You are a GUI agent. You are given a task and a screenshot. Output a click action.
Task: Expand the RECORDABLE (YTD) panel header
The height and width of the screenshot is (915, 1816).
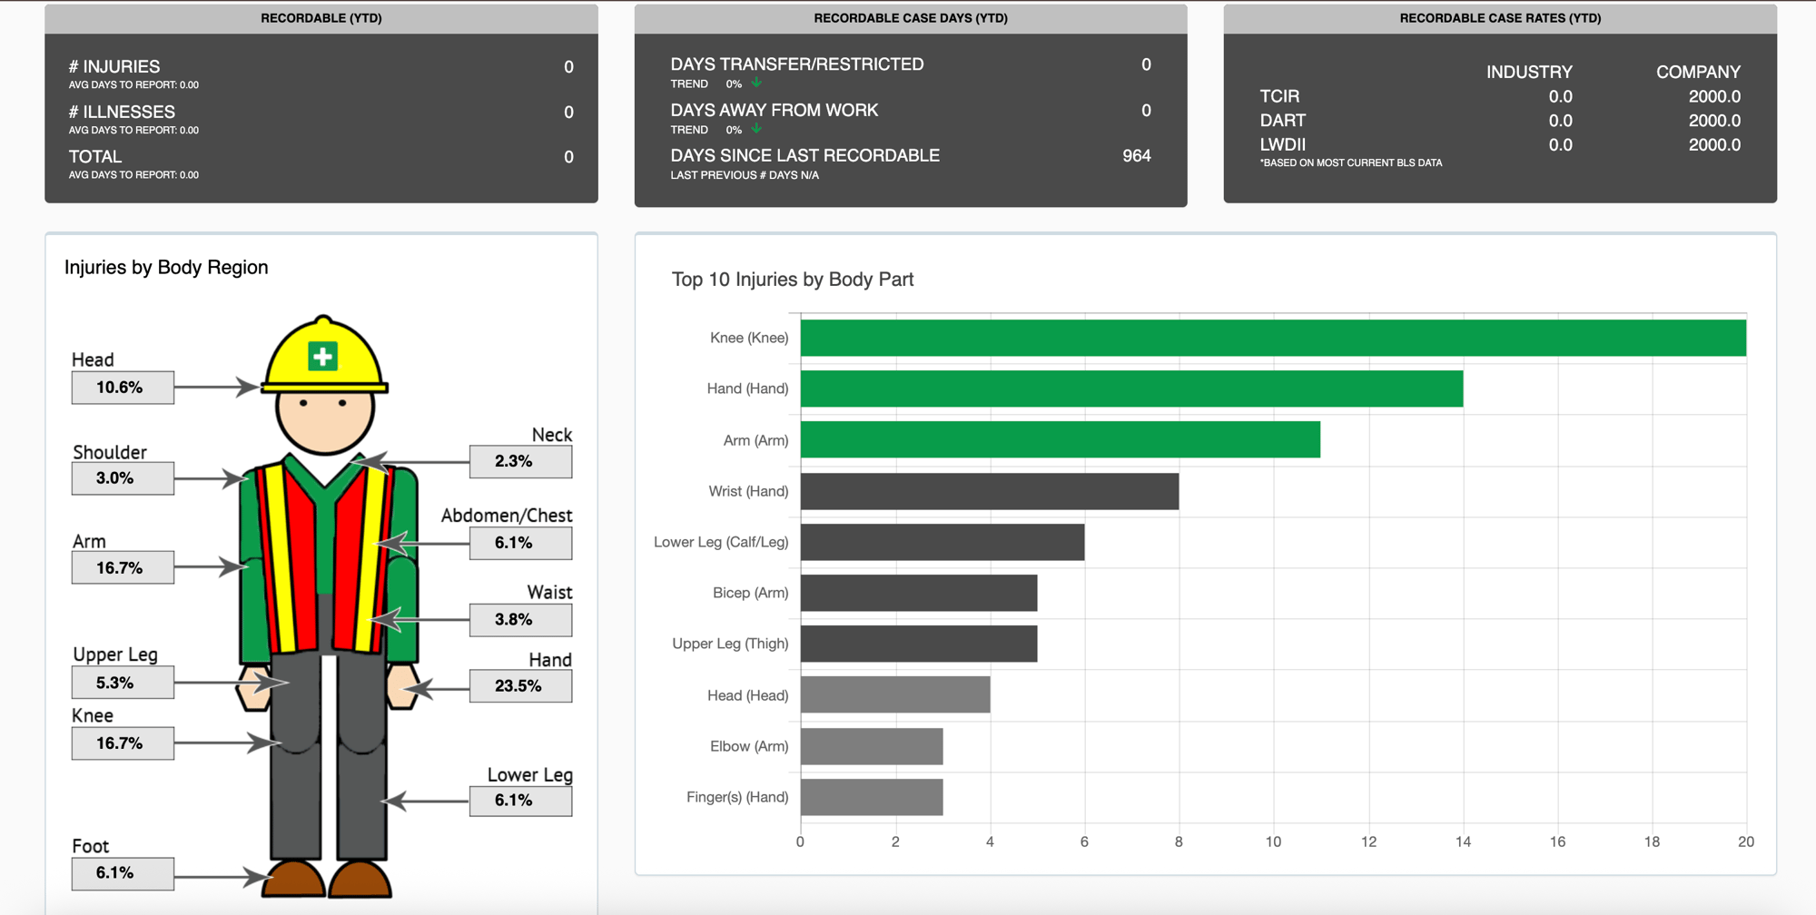321,16
